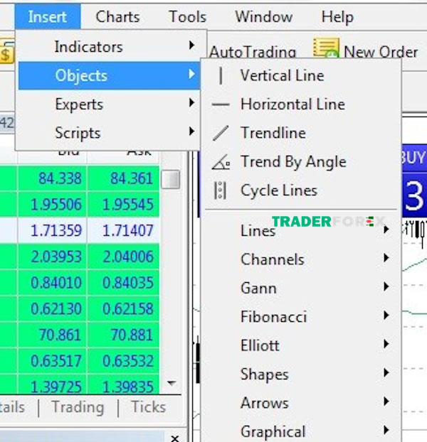The width and height of the screenshot is (427, 442).
Task: Expand the Fibonacci submenu arrow
Action: [x=386, y=315]
